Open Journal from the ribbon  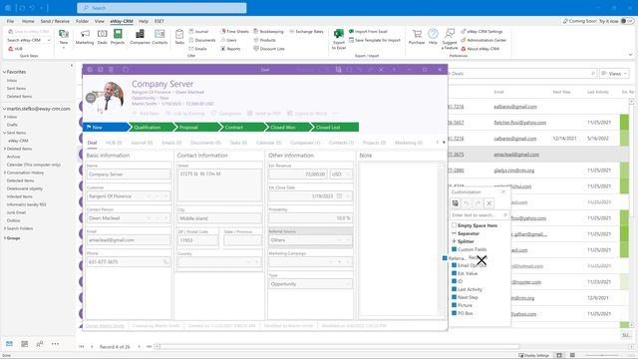point(198,31)
